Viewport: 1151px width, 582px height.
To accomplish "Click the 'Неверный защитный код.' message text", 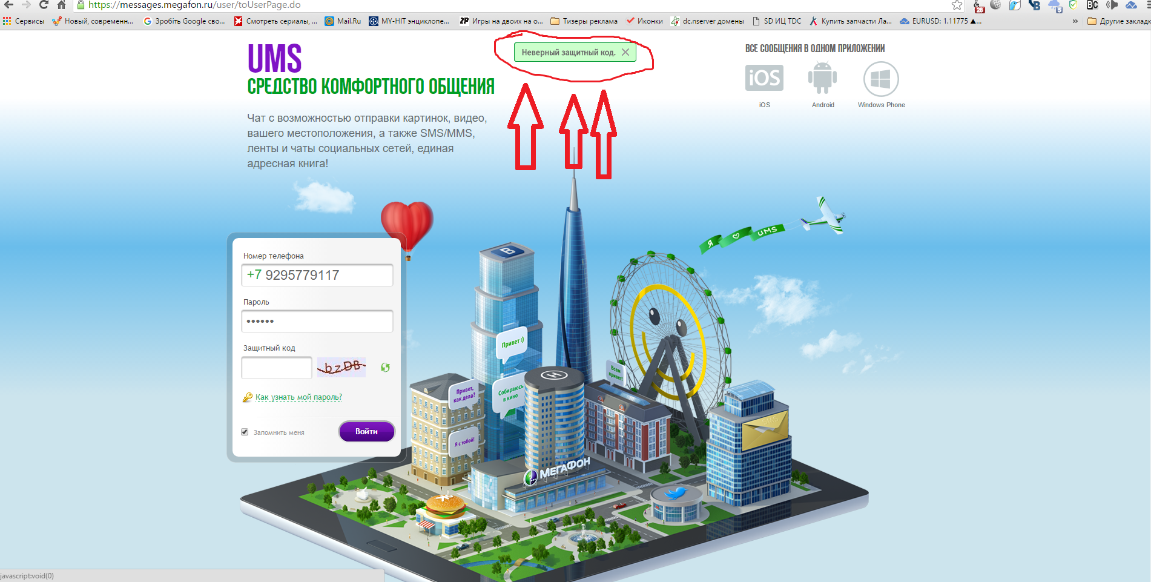I will click(x=569, y=53).
